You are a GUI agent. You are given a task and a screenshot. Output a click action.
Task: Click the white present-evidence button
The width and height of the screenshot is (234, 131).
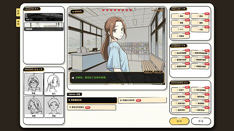(201, 121)
